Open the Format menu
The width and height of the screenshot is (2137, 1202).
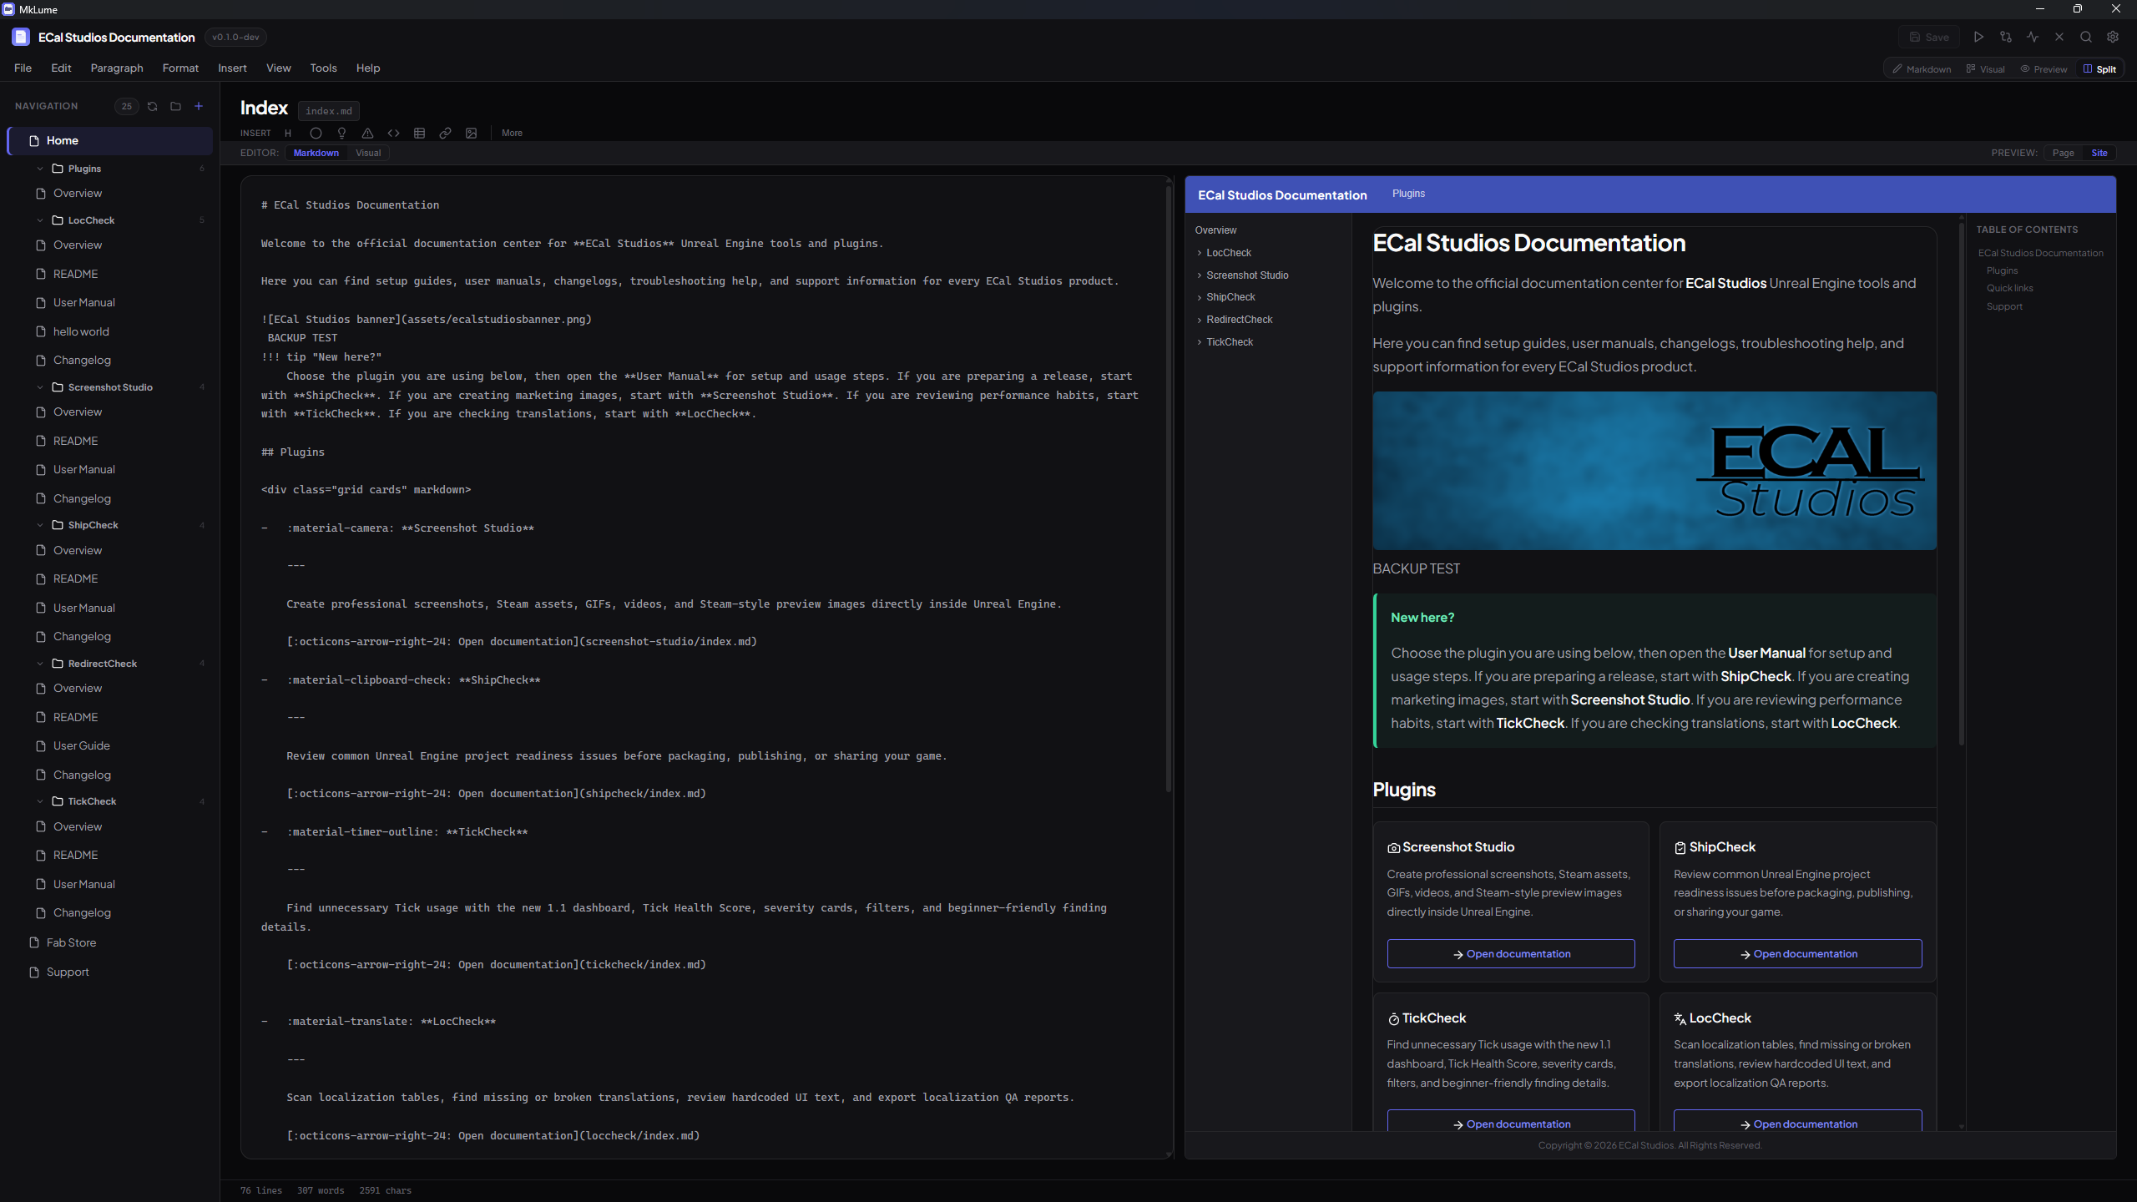(x=180, y=68)
